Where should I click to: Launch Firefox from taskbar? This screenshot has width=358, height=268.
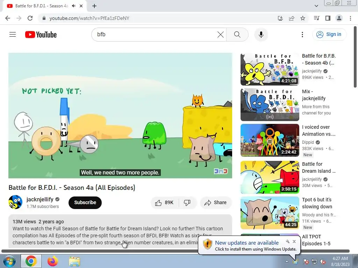pyautogui.click(x=52, y=261)
